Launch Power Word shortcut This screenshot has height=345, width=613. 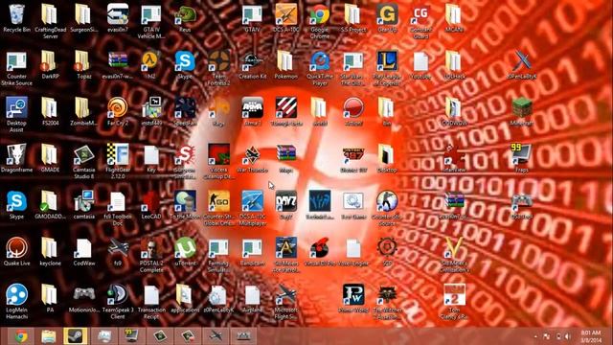(353, 298)
